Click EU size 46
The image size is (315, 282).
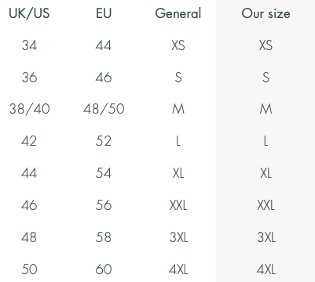(104, 78)
